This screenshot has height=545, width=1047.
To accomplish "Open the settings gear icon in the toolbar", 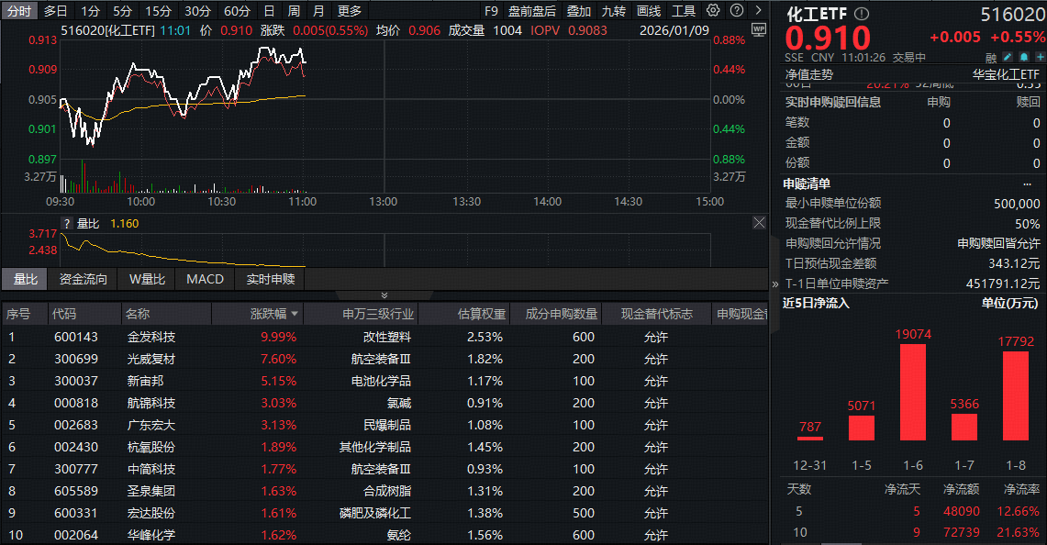I will pos(713,10).
